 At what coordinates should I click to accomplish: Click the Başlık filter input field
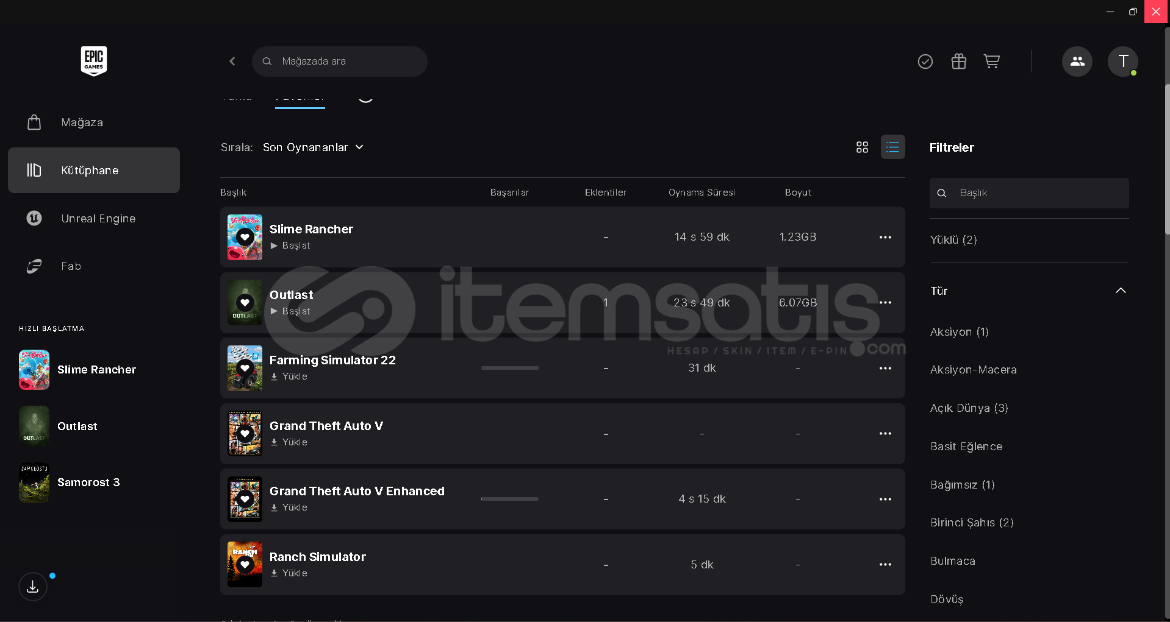tap(1029, 193)
